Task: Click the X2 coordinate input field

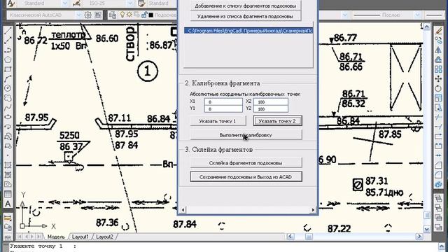Action: point(271,101)
